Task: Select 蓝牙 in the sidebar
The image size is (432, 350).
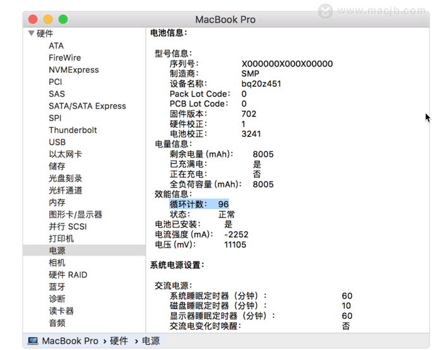Action: [57, 287]
